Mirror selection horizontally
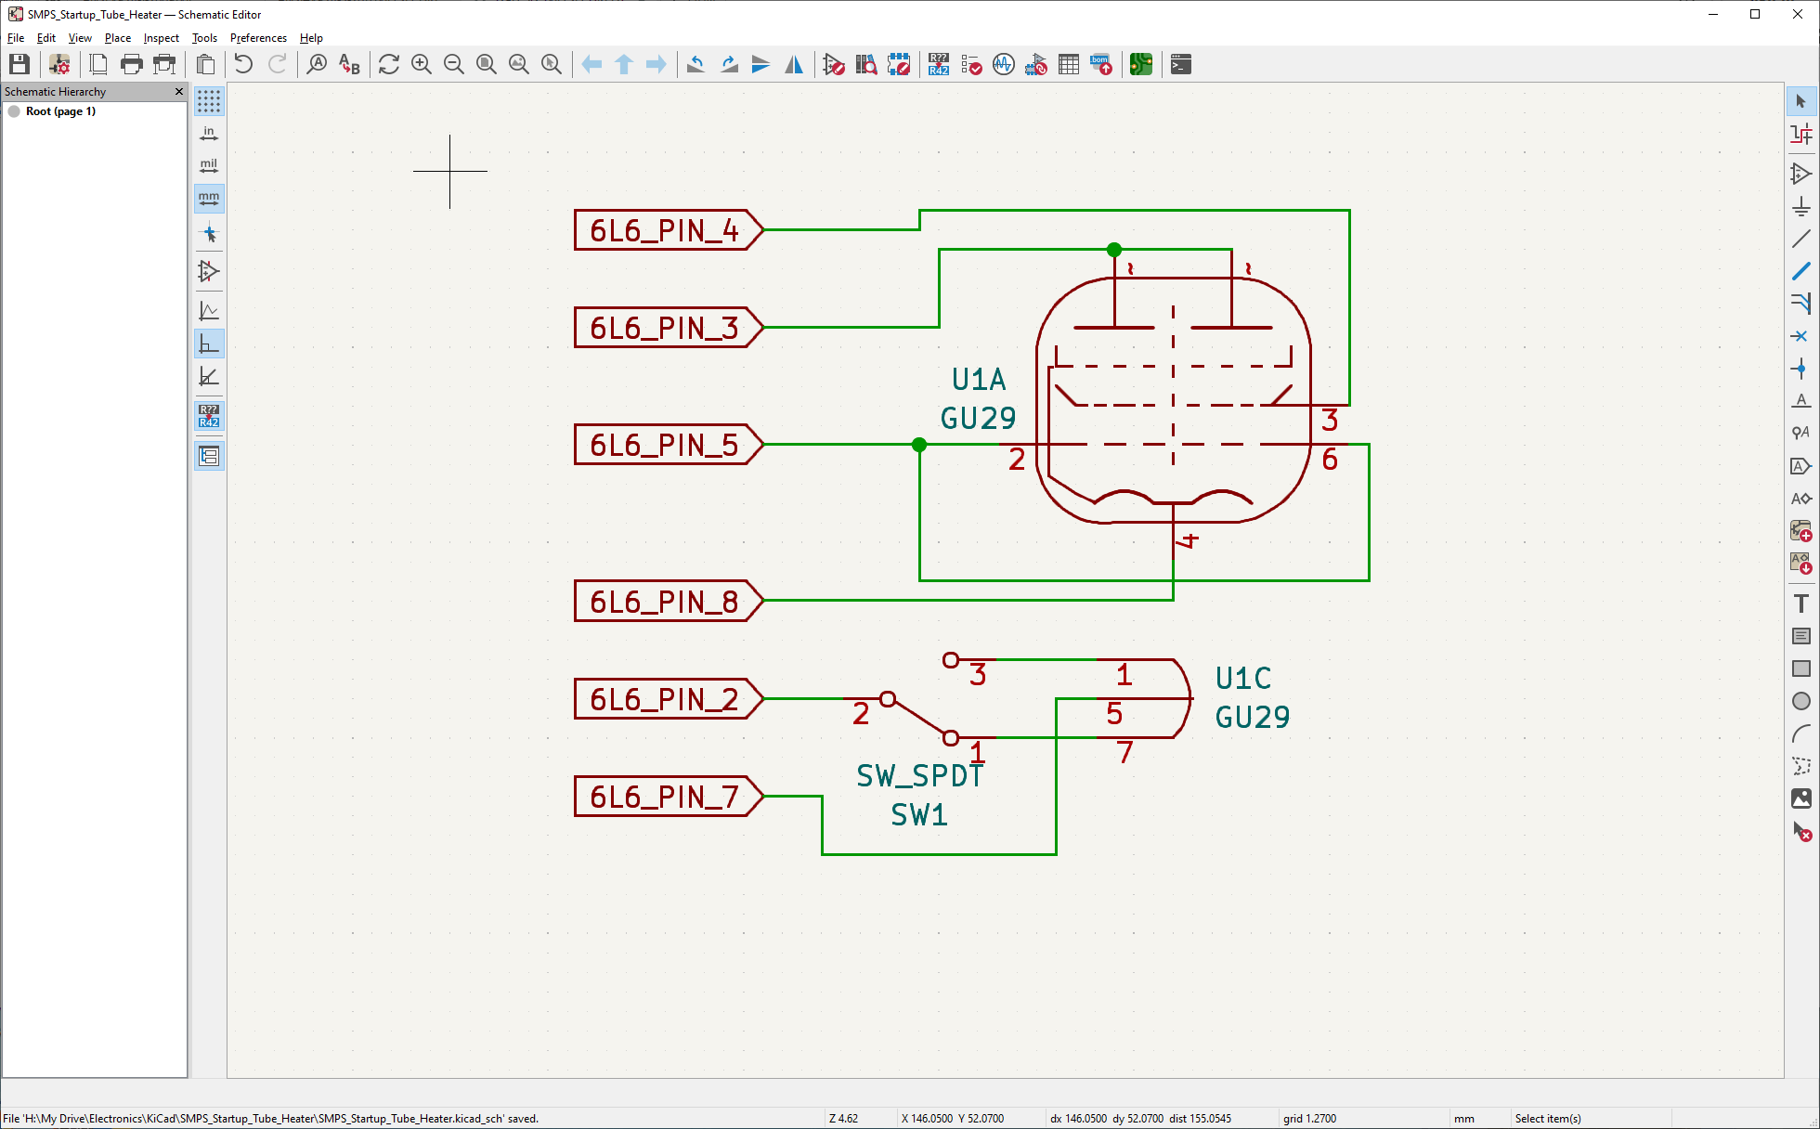 [794, 64]
